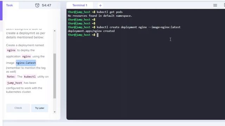Click the nginx label after 'application'
The width and height of the screenshot is (225, 126).
coord(26,56)
